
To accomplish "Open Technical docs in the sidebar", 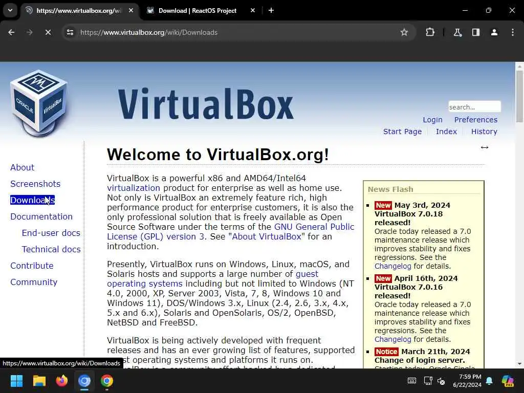I will 51,249.
